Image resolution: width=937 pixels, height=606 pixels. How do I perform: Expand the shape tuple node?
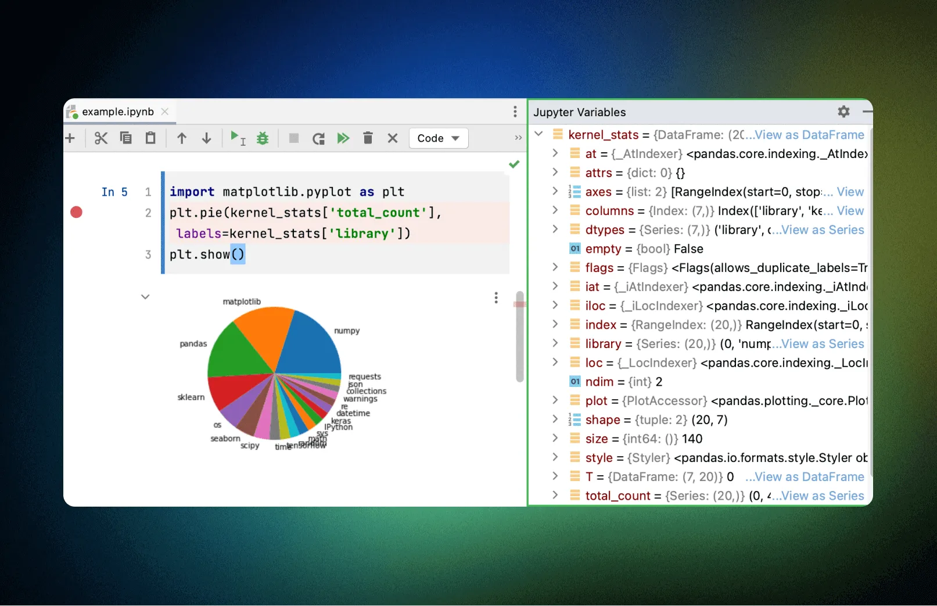tap(555, 419)
